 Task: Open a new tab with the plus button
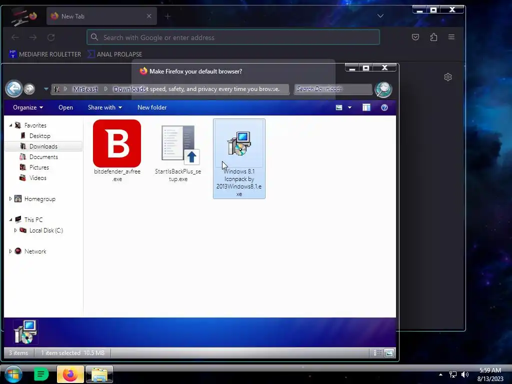pos(168,16)
